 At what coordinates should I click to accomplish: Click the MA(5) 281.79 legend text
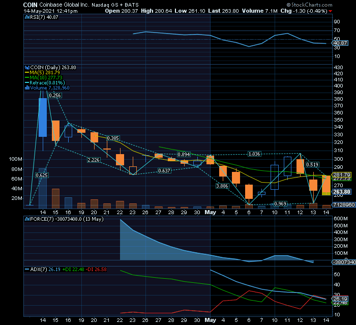pos(45,73)
